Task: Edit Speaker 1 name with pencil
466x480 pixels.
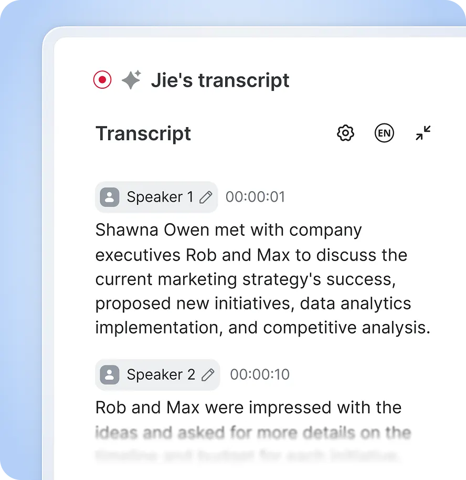Action: [x=206, y=197]
